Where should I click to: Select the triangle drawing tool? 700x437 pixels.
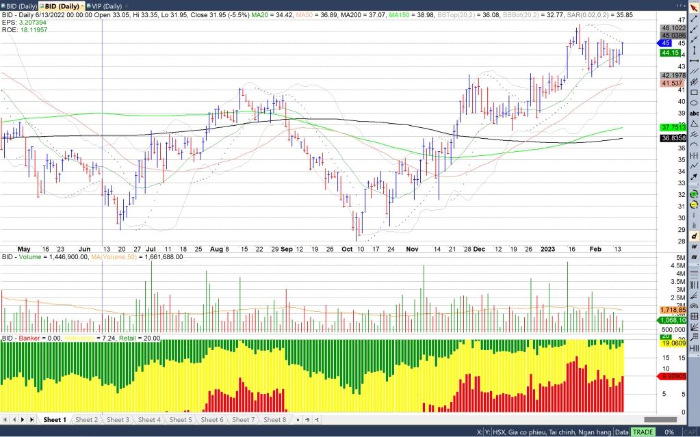695,124
